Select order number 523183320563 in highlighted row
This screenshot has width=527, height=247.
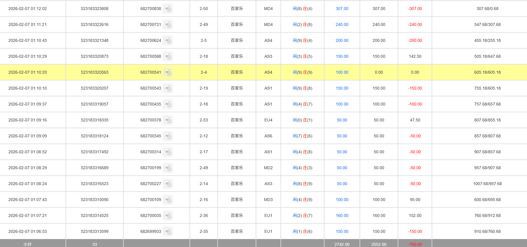[94, 73]
